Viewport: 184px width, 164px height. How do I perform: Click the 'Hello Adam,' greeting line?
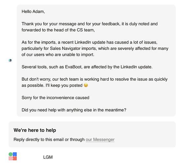(x=33, y=11)
